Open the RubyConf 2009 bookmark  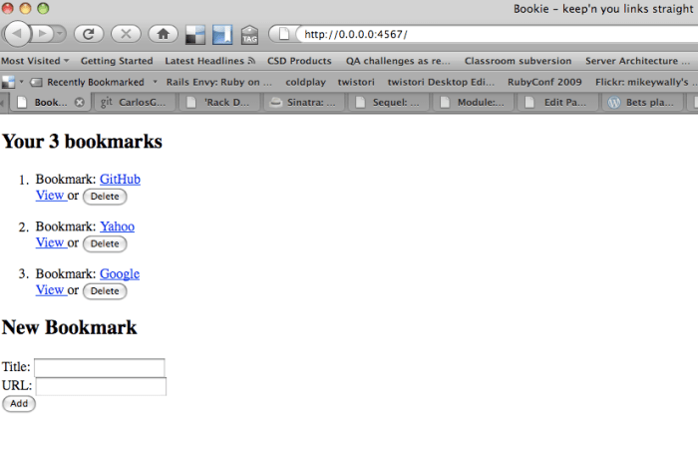[x=544, y=82]
